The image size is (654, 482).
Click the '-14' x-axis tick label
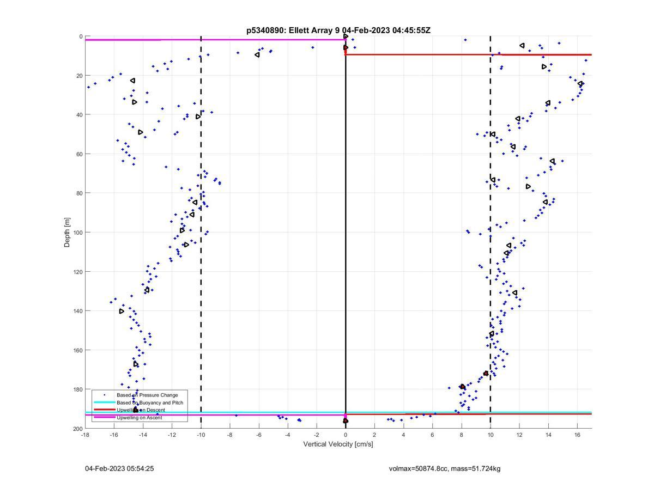[x=143, y=435]
